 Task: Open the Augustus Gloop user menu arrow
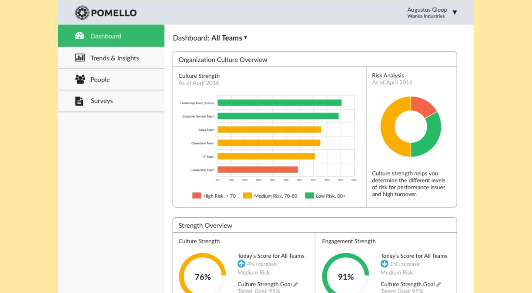point(455,13)
